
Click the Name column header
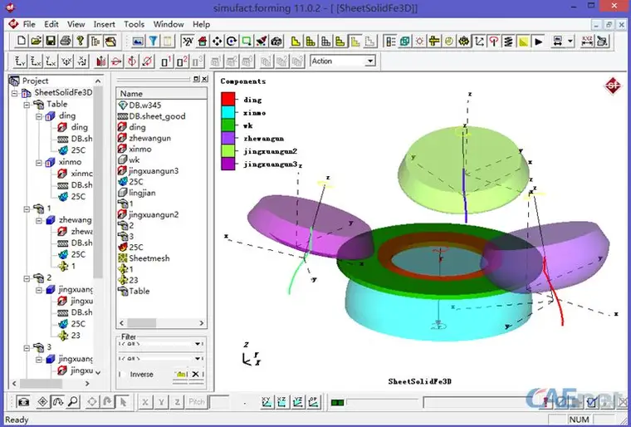tap(161, 93)
